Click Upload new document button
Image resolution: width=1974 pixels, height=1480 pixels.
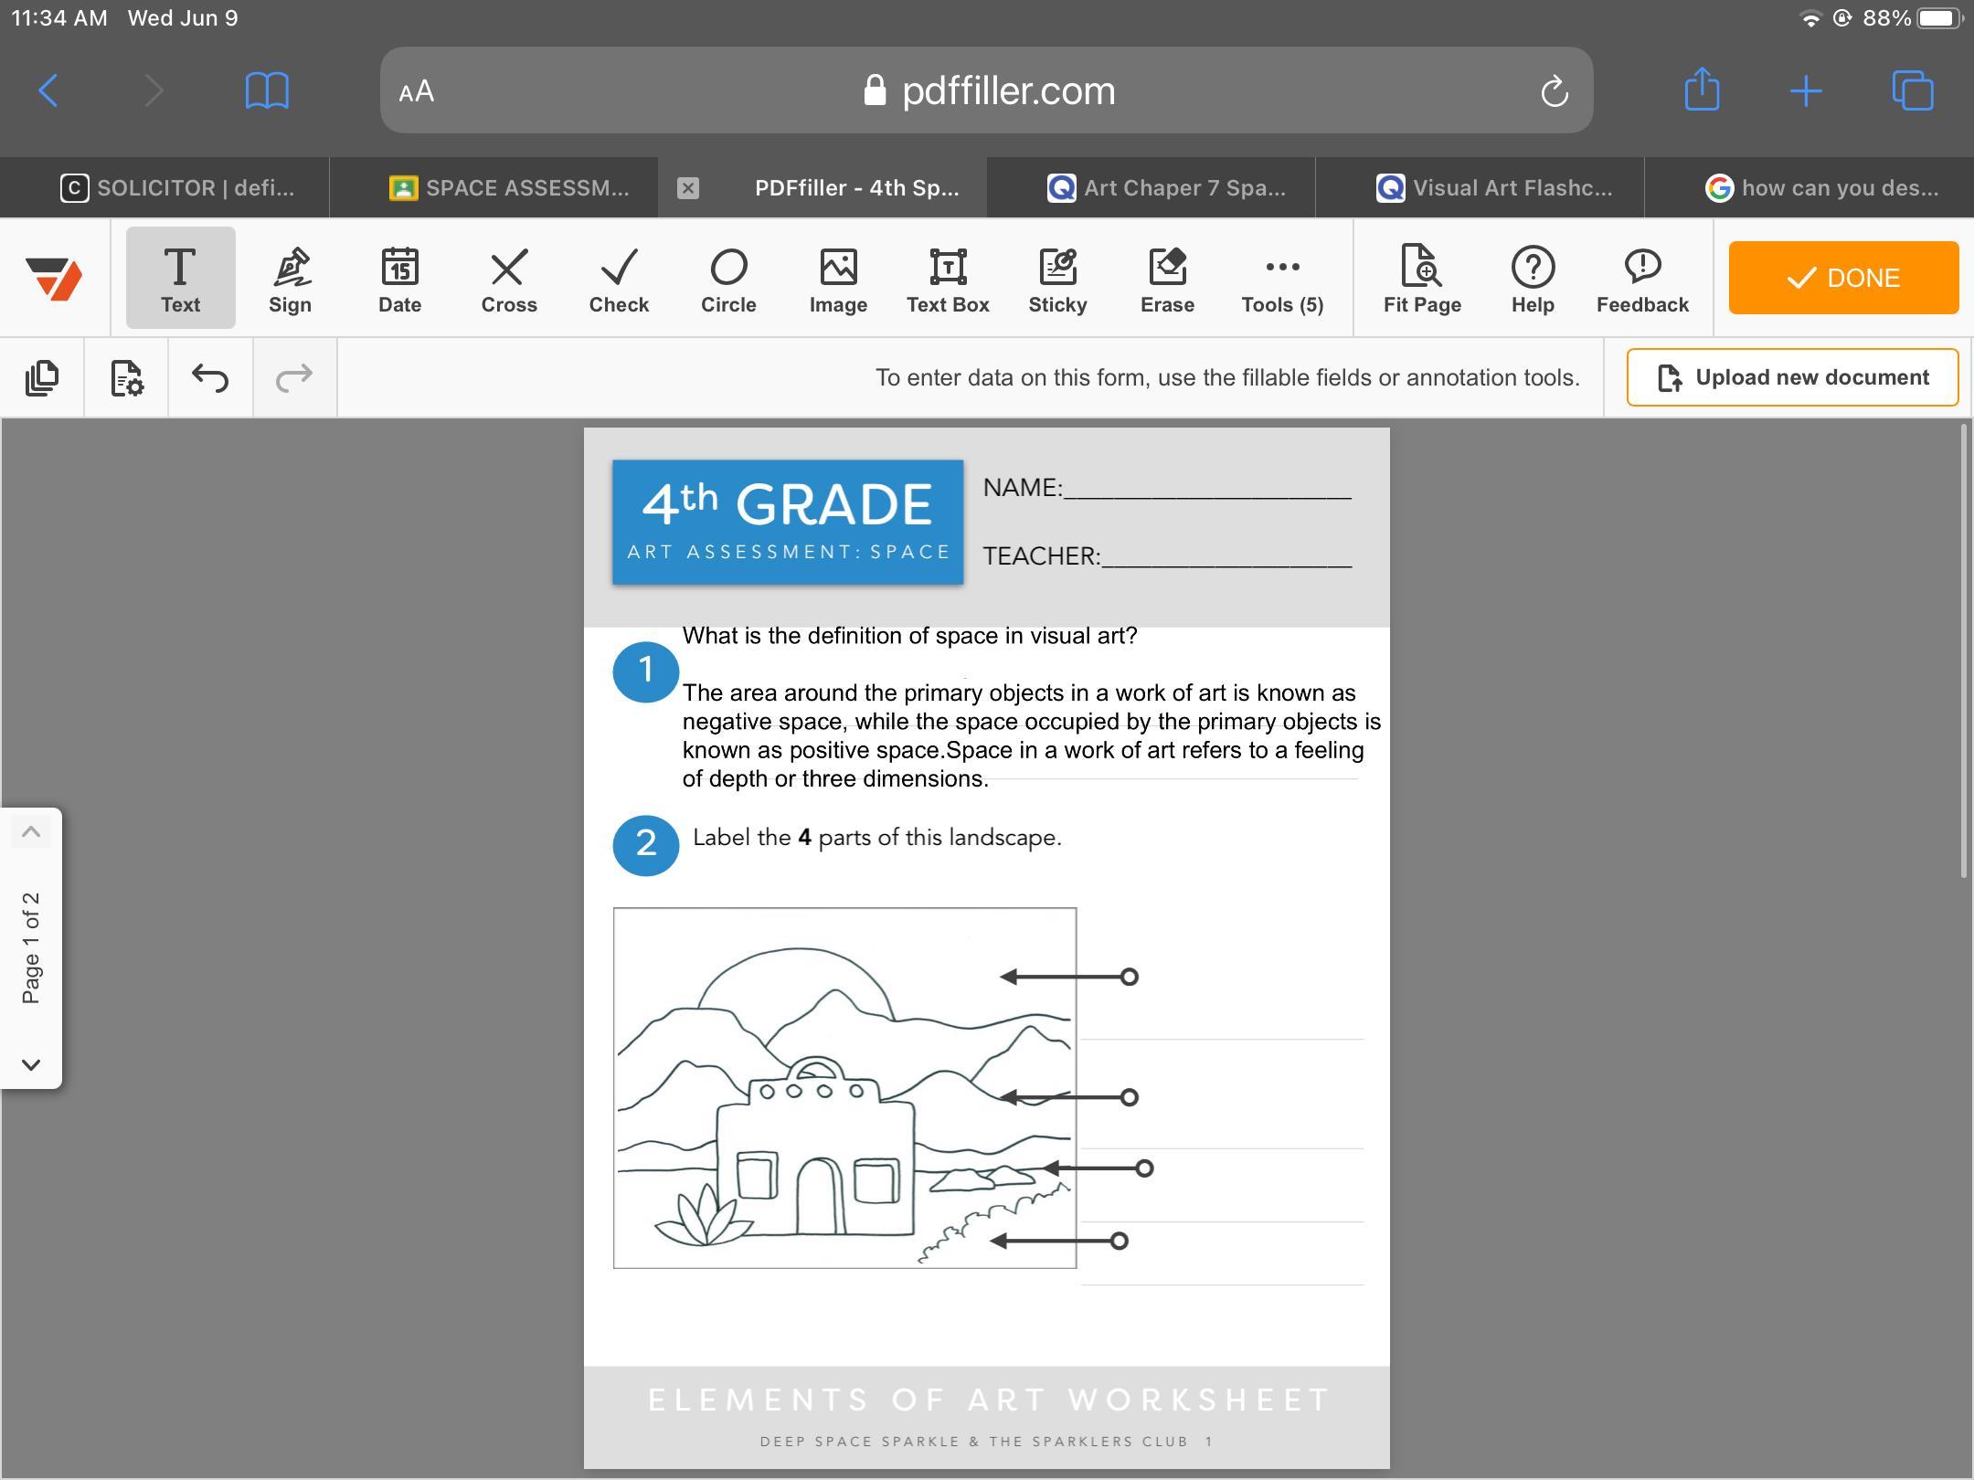(x=1792, y=377)
